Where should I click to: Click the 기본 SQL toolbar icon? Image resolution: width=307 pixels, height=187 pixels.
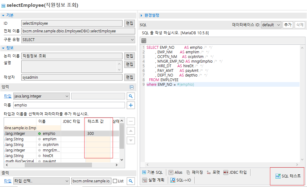pos(152,172)
